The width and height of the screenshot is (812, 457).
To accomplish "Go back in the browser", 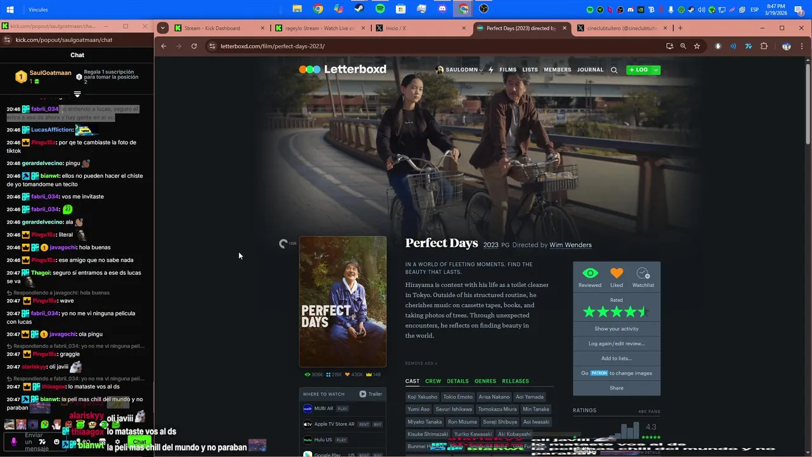I will (x=164, y=46).
